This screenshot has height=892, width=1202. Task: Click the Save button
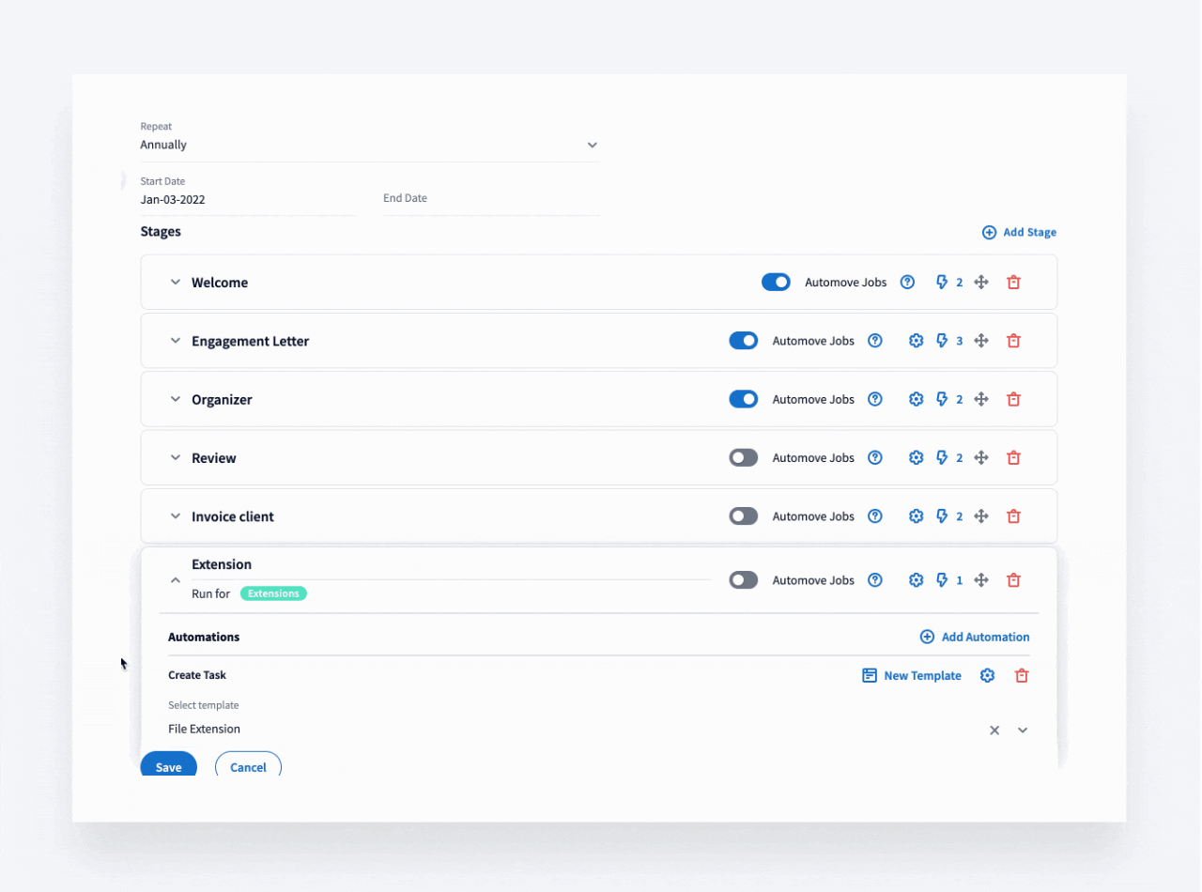[x=168, y=766]
